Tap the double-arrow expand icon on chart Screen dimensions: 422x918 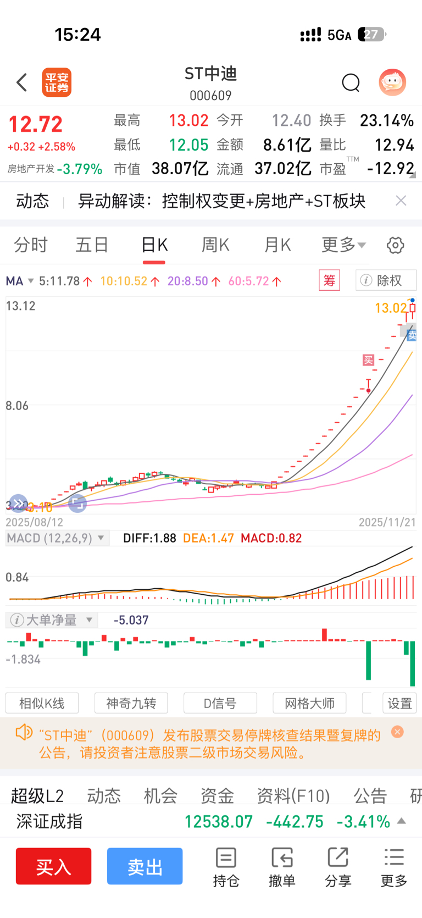click(x=18, y=503)
